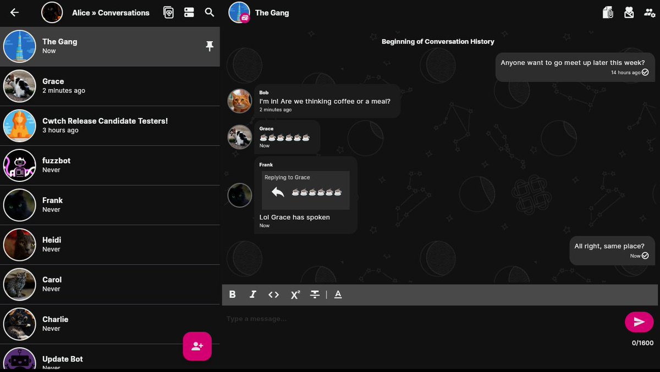This screenshot has height=372, width=660.
Task: Click the Replying to Grace quoted box
Action: click(x=306, y=190)
